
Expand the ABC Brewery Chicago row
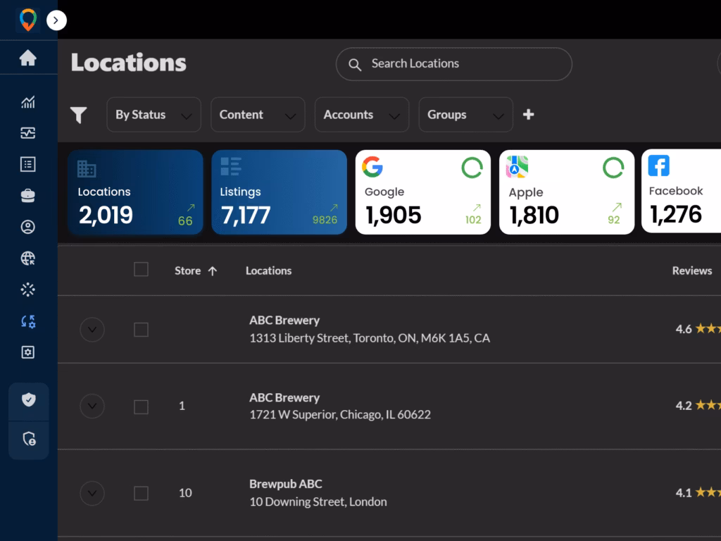click(92, 406)
